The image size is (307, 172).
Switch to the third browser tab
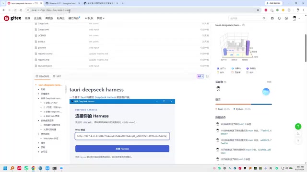tap(101, 3)
